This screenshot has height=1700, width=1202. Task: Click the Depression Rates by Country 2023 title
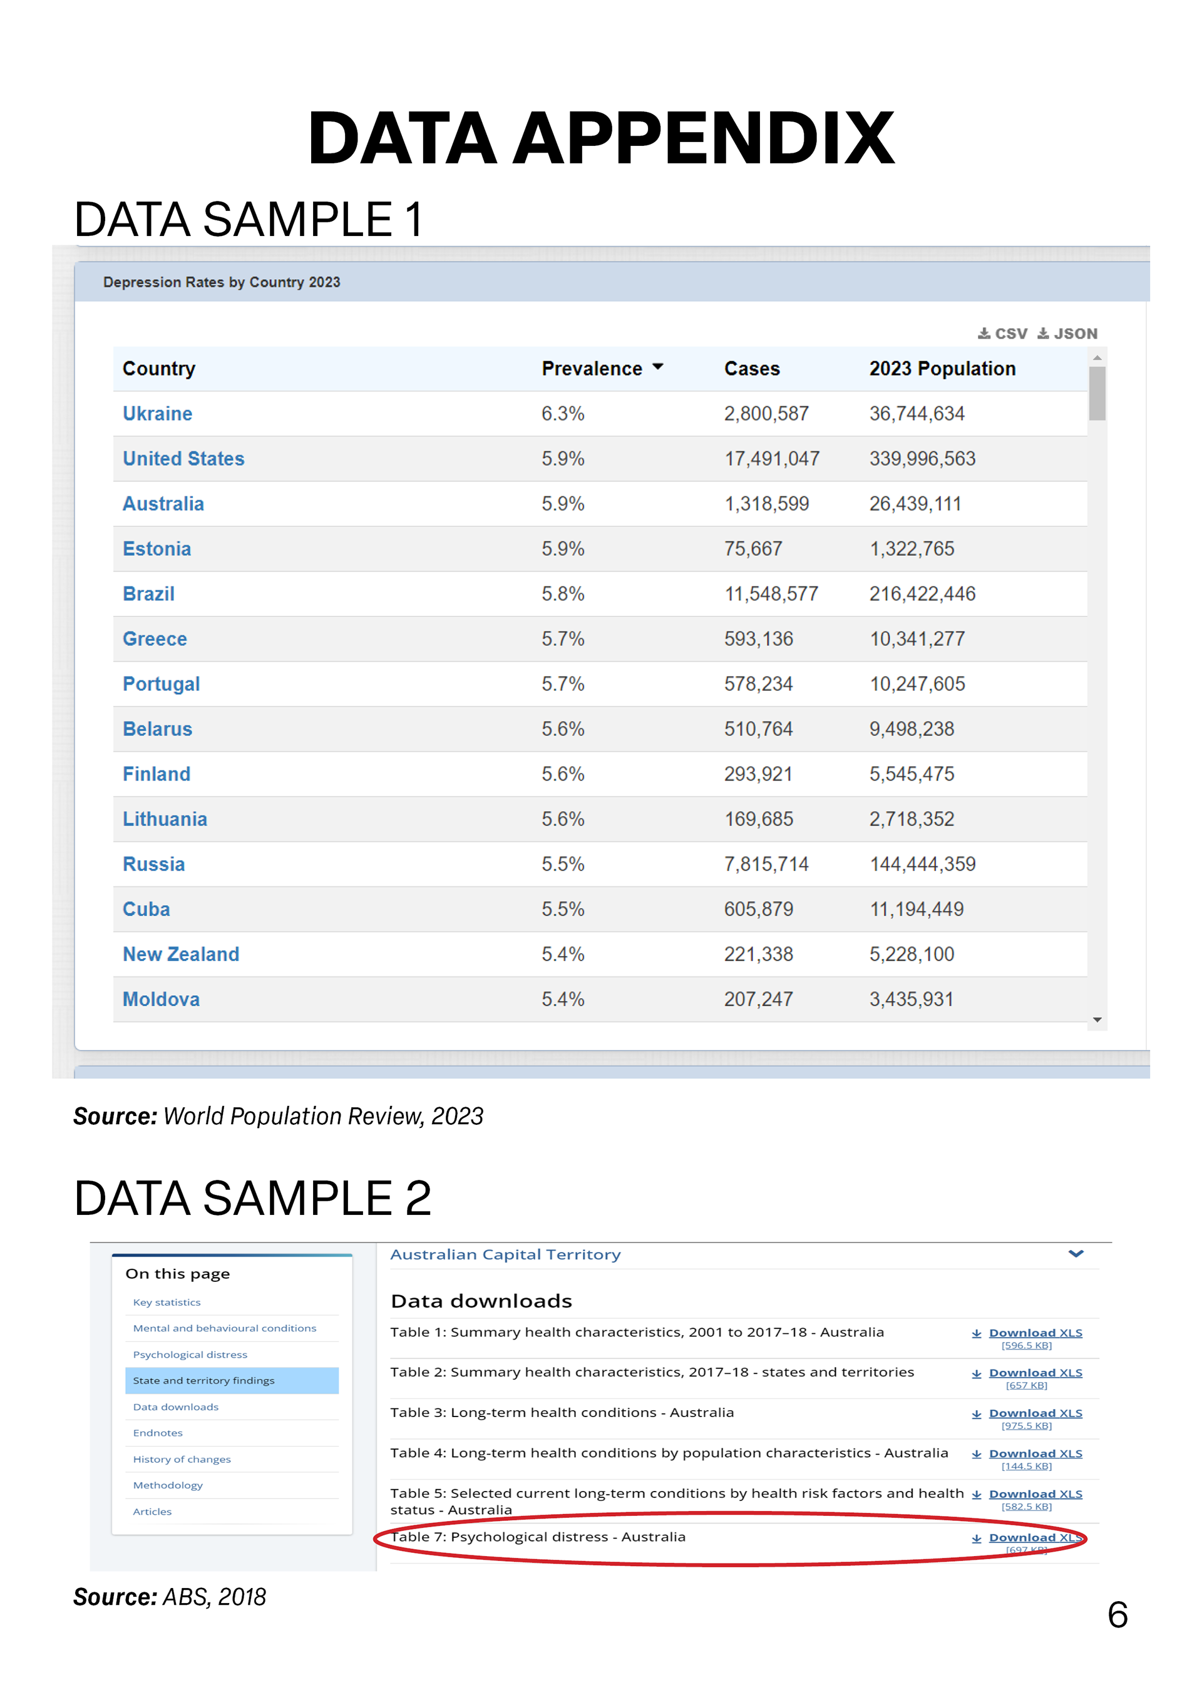click(x=222, y=282)
